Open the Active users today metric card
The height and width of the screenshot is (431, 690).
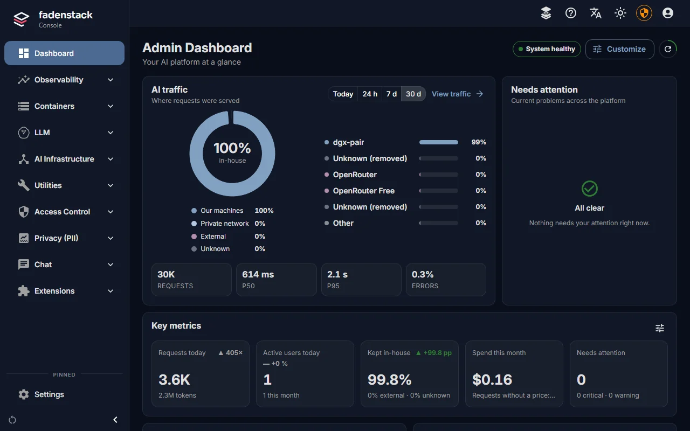[x=305, y=373]
